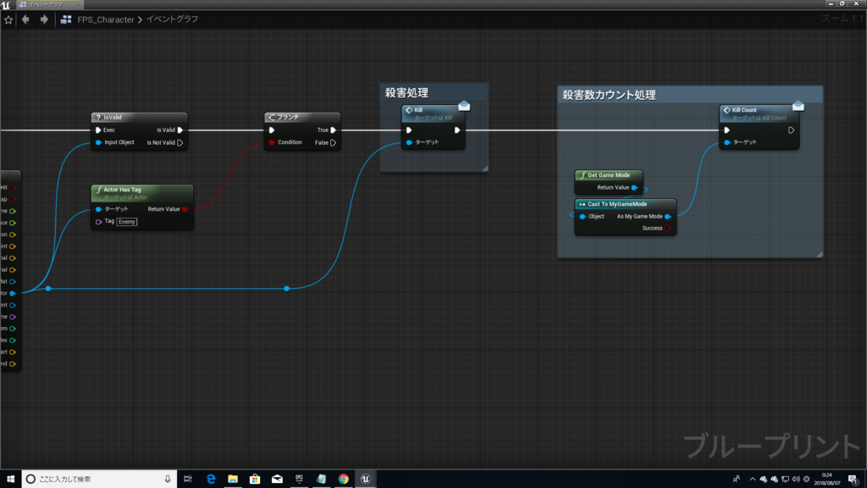Click the Is Not Valid output pin
867x488 pixels.
(x=179, y=142)
